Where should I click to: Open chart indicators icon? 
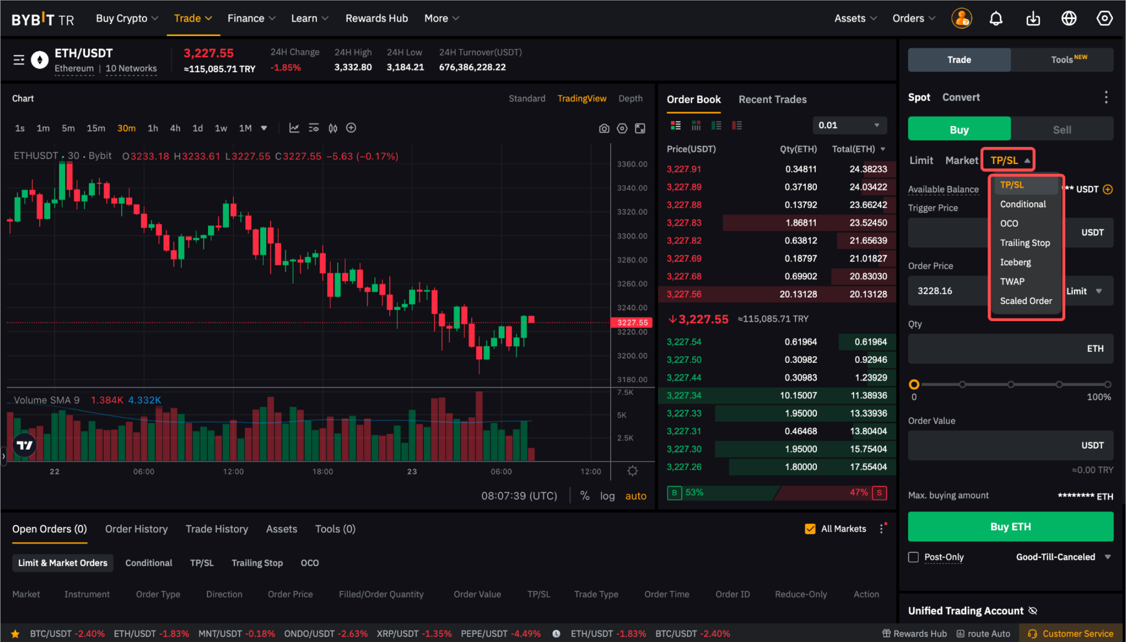tap(294, 128)
